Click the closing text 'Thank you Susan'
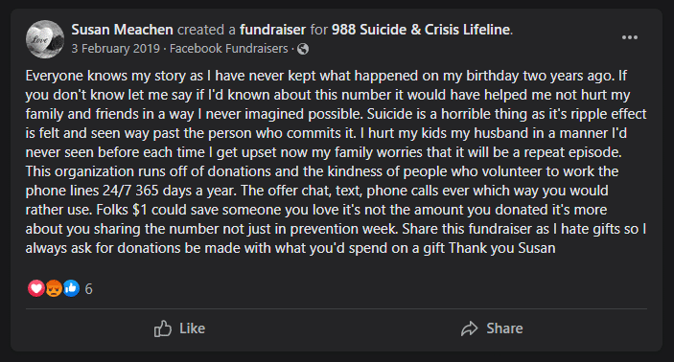 (502, 248)
